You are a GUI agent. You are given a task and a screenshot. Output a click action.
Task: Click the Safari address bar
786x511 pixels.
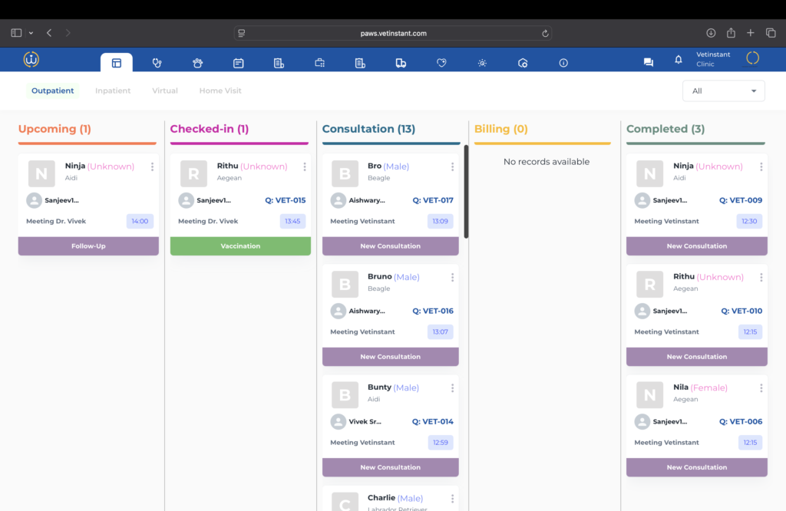pos(393,33)
